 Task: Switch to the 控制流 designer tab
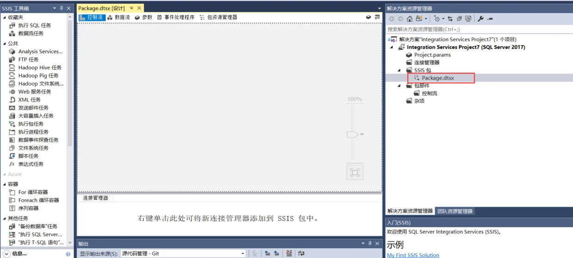coord(92,17)
